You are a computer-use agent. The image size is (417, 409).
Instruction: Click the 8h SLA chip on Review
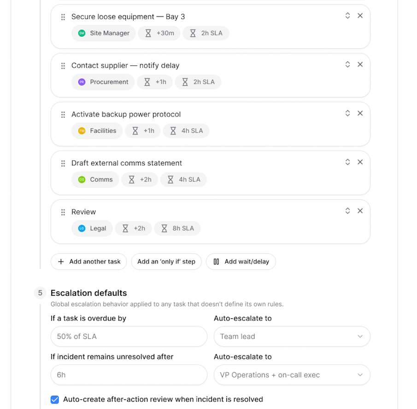tap(177, 228)
